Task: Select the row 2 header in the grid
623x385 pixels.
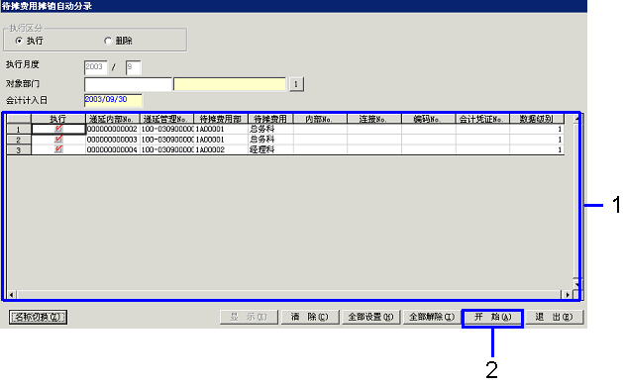Action: point(19,140)
